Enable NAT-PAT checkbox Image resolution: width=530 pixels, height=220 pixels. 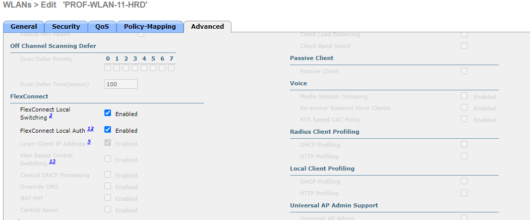point(107,198)
